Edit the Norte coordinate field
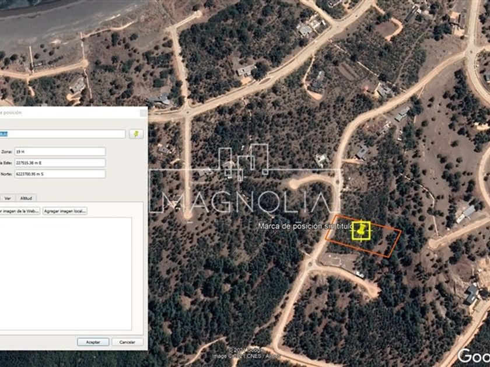The width and height of the screenshot is (490, 367). pos(60,174)
